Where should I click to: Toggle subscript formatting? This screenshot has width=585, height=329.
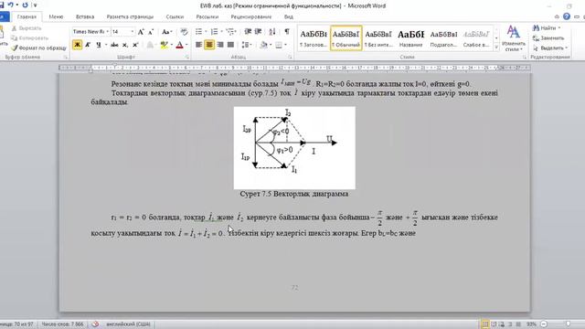click(125, 45)
